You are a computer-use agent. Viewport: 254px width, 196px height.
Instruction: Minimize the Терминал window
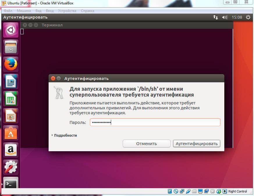pos(30,25)
